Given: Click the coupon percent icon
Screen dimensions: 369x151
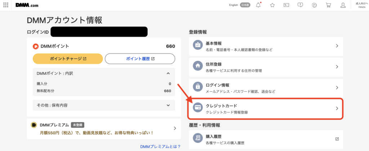Looking at the screenshot, I should tap(286, 5).
